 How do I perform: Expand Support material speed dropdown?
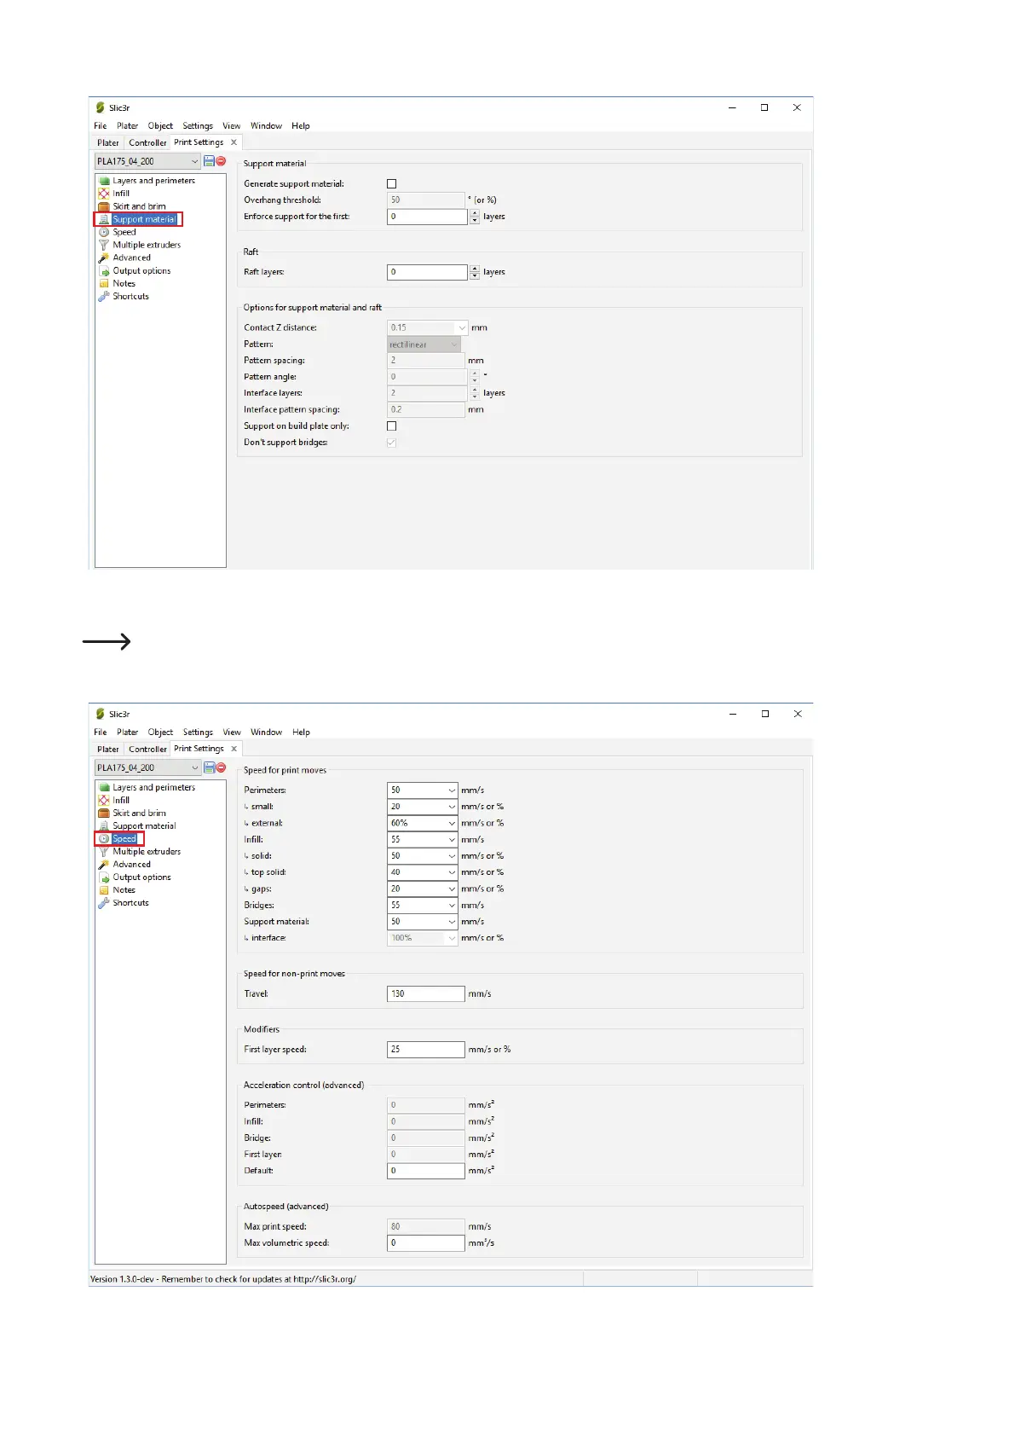[452, 922]
